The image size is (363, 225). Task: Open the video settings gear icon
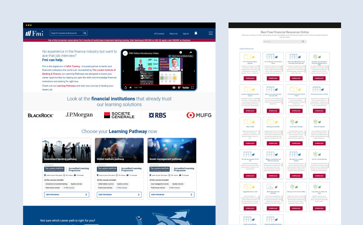179,87
